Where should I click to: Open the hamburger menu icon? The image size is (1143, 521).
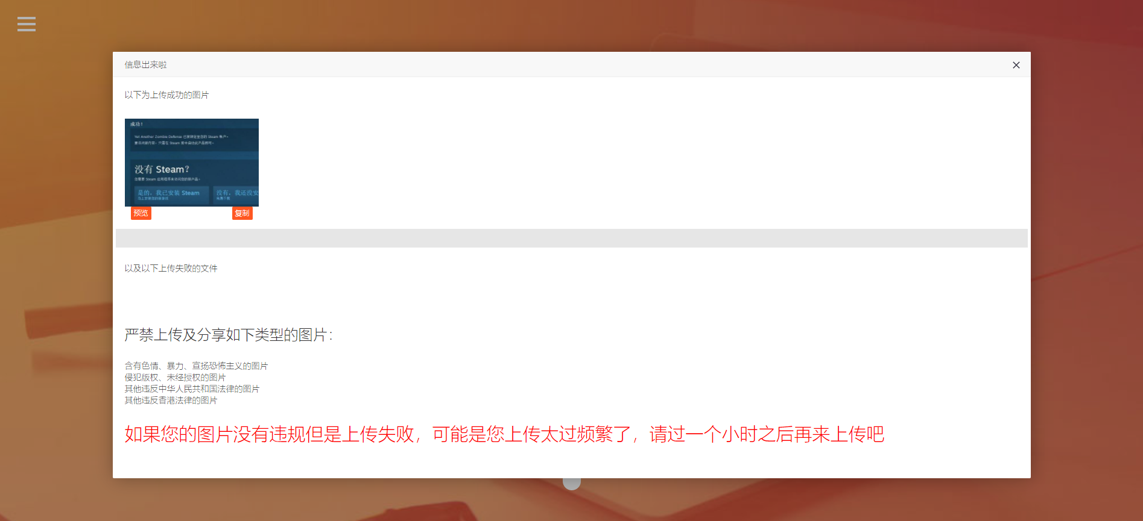(x=27, y=24)
